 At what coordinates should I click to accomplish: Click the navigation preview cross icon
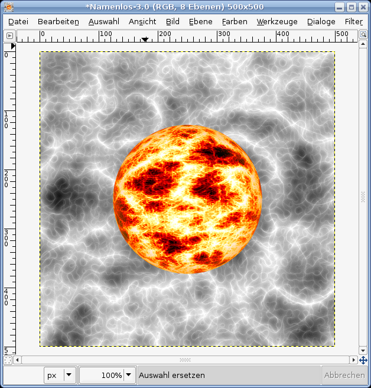[x=363, y=360]
